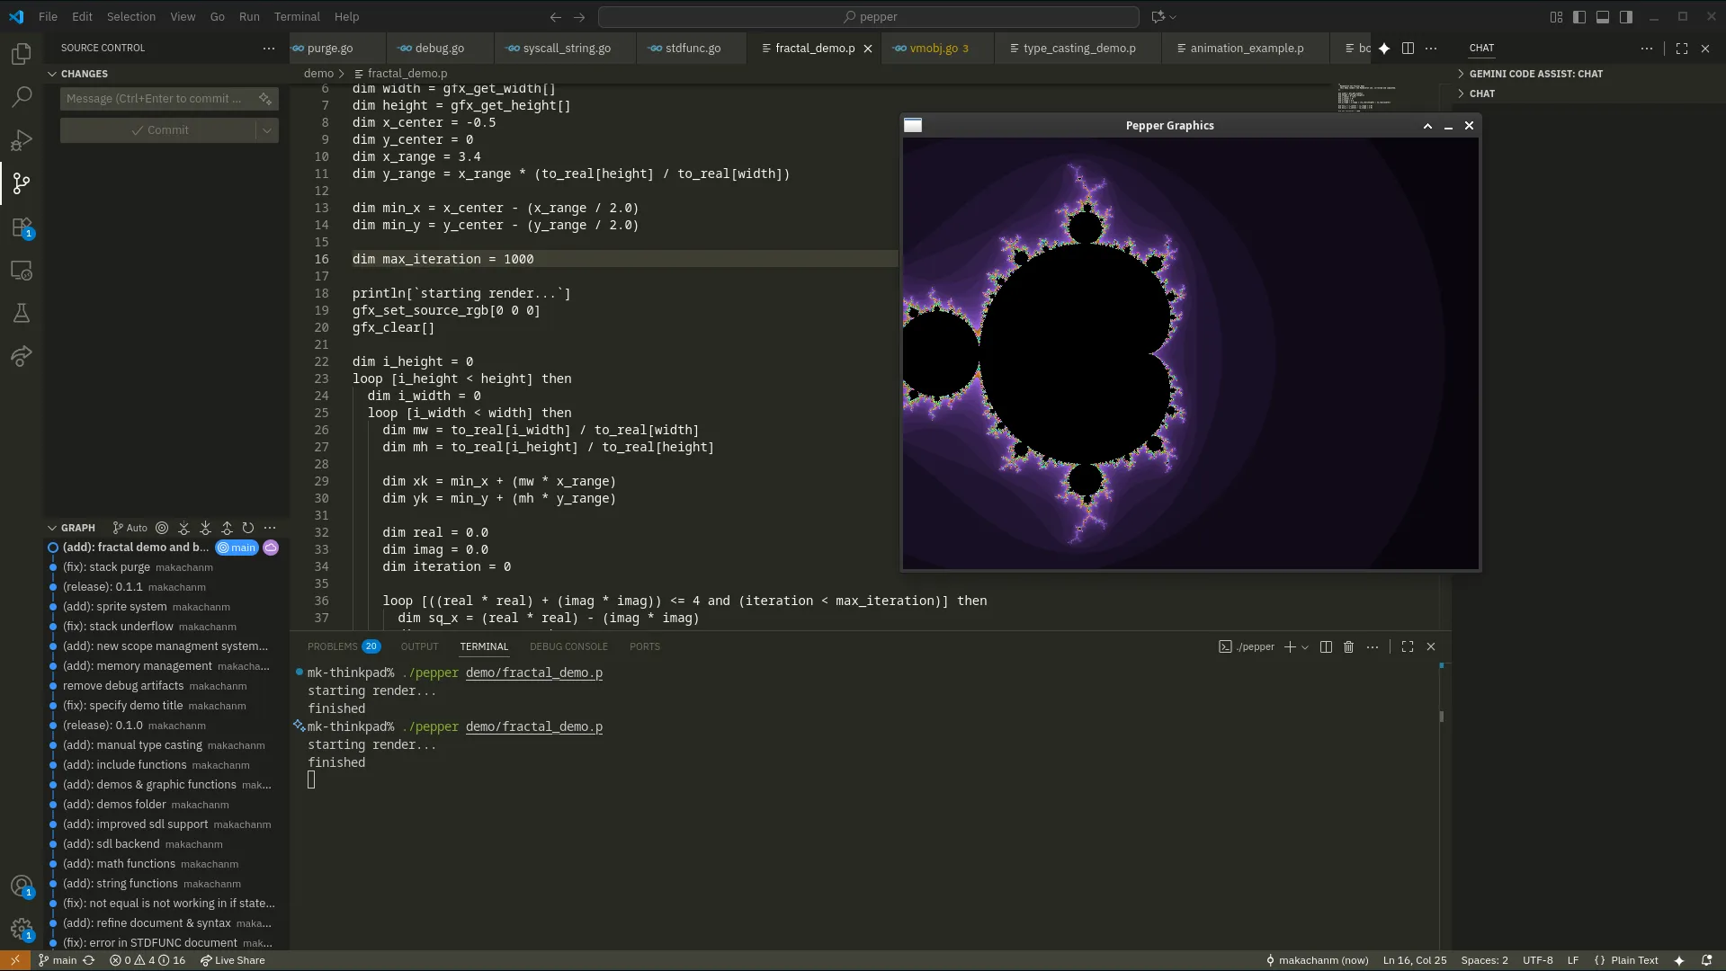
Task: Open Run and Debug view
Action: (x=22, y=140)
